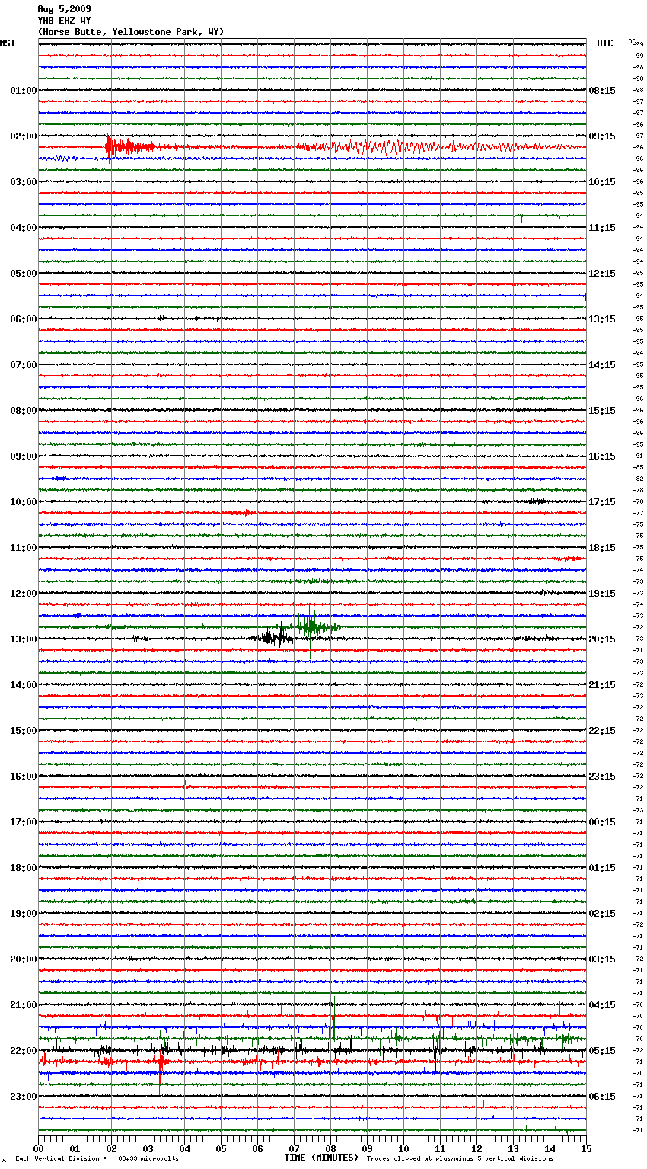Click the "MST" column header
This screenshot has height=1169, width=647.
click(8, 43)
